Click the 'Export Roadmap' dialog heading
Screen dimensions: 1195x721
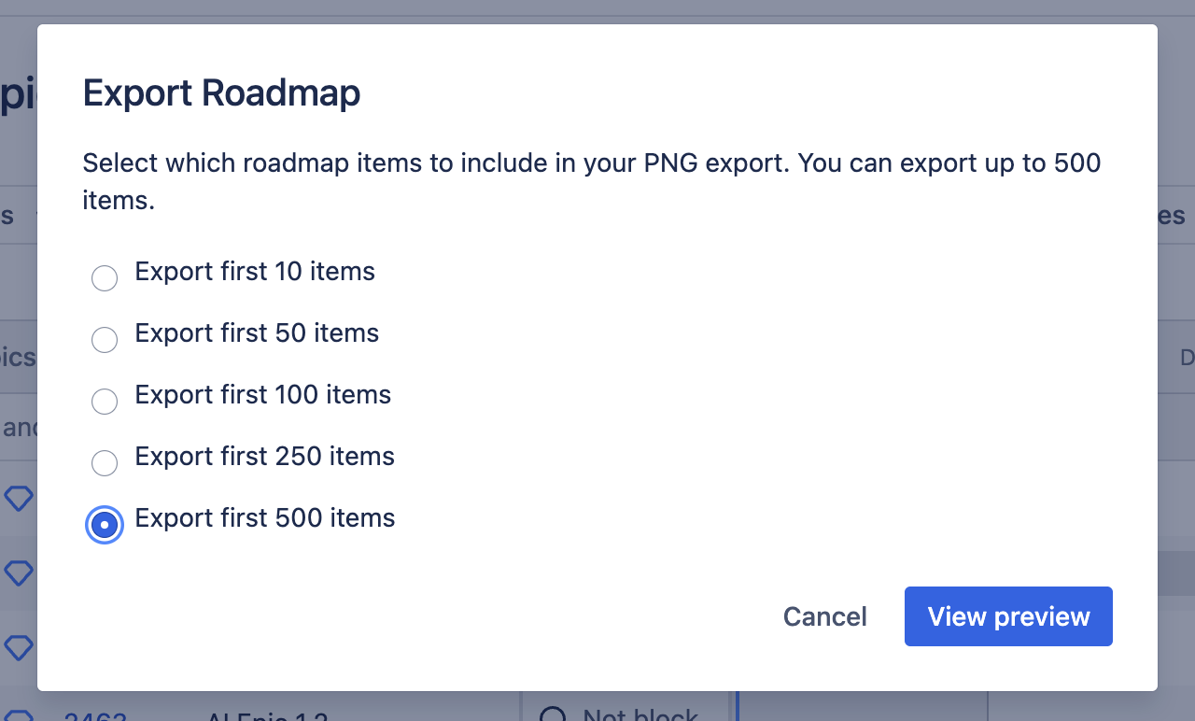[221, 94]
